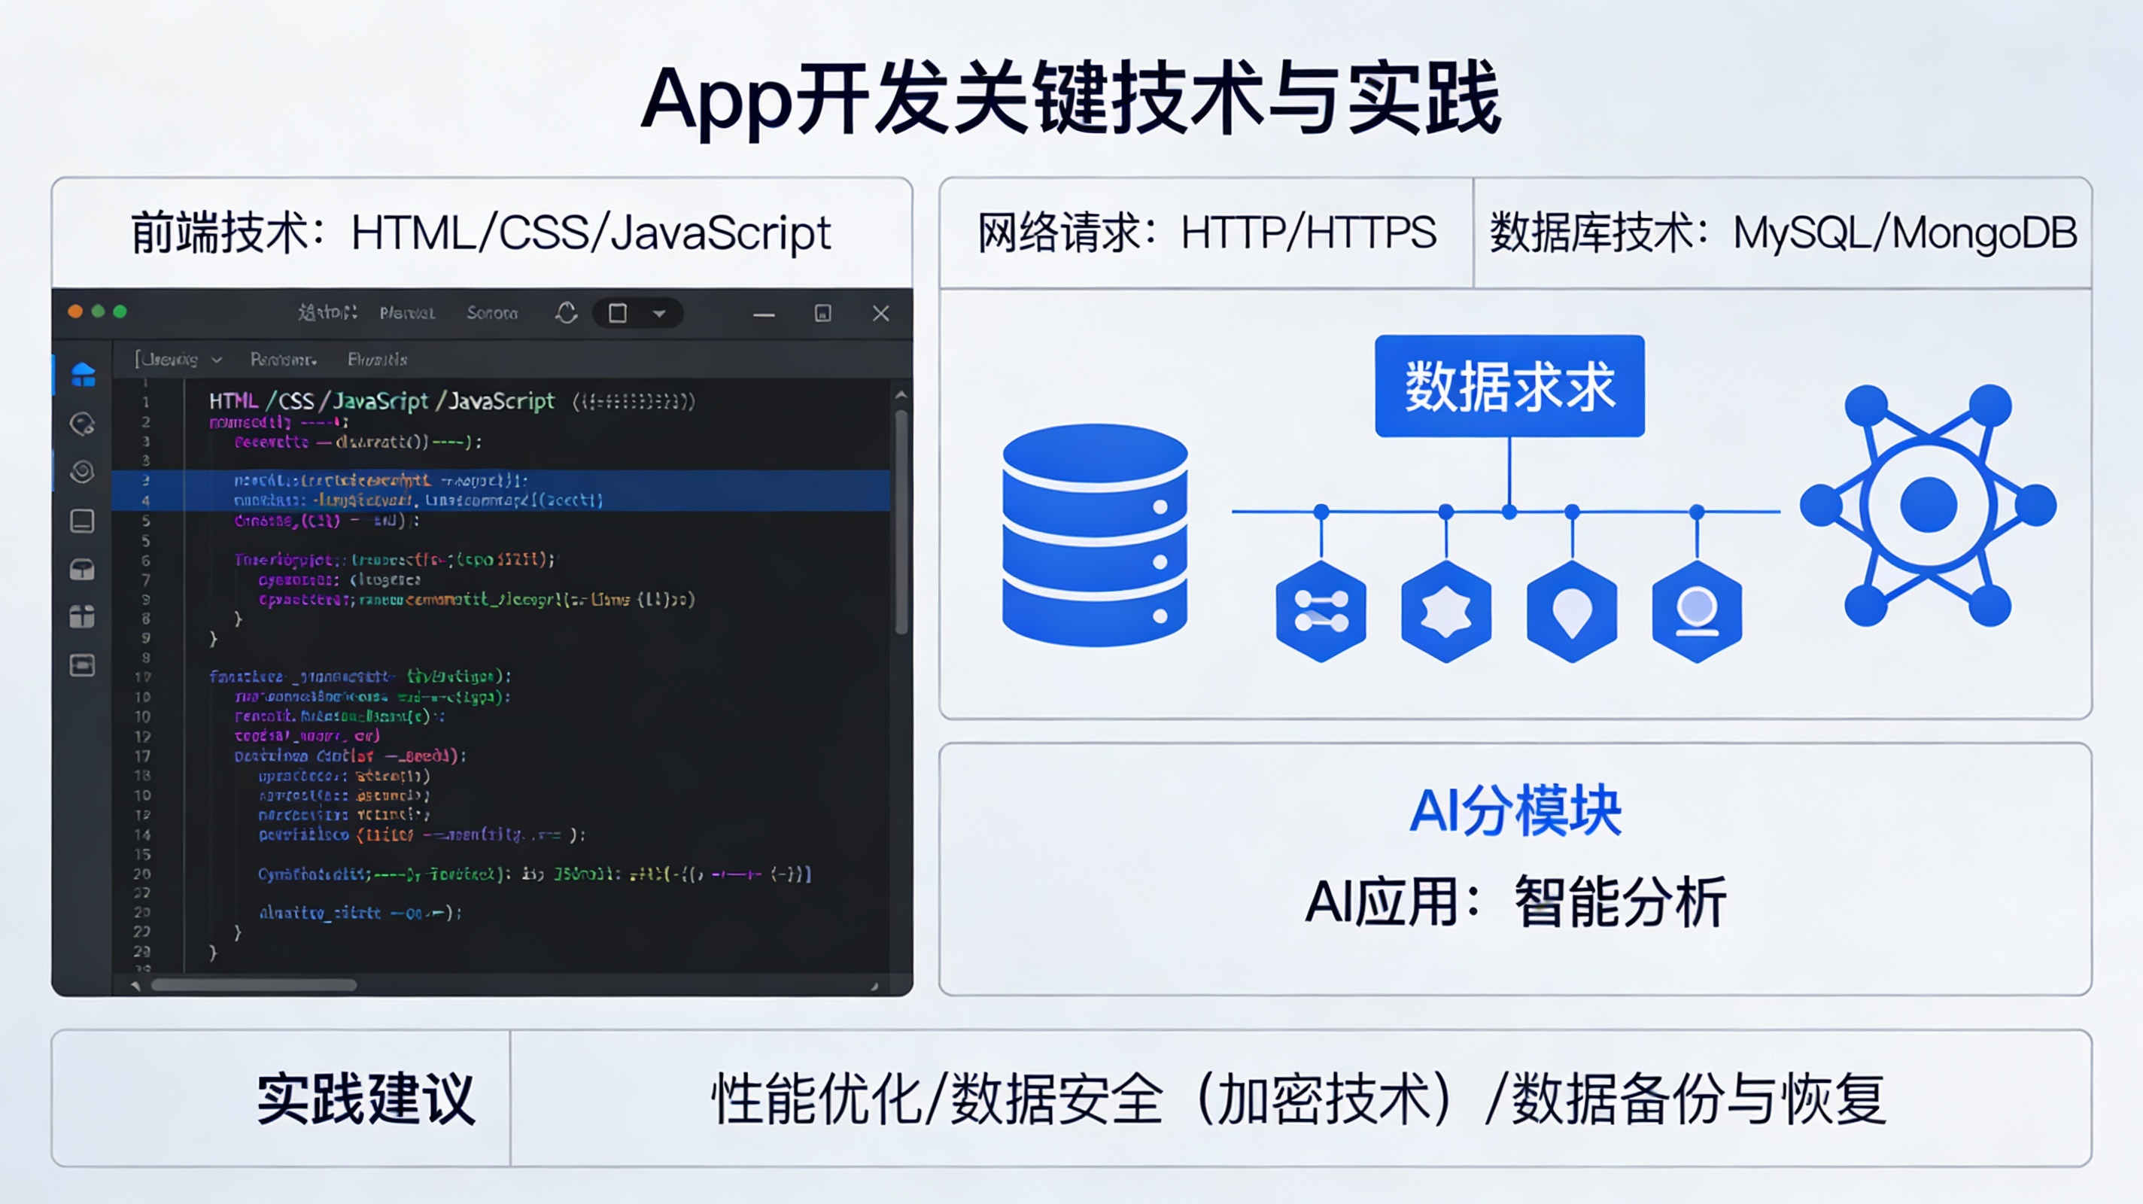Select the Sonora menu item in the title bar
The width and height of the screenshot is (2143, 1204).
pyautogui.click(x=491, y=314)
